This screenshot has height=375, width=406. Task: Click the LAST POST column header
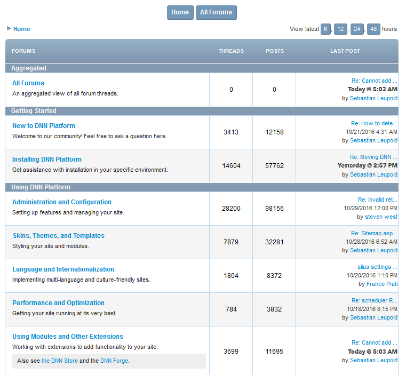pyautogui.click(x=345, y=51)
